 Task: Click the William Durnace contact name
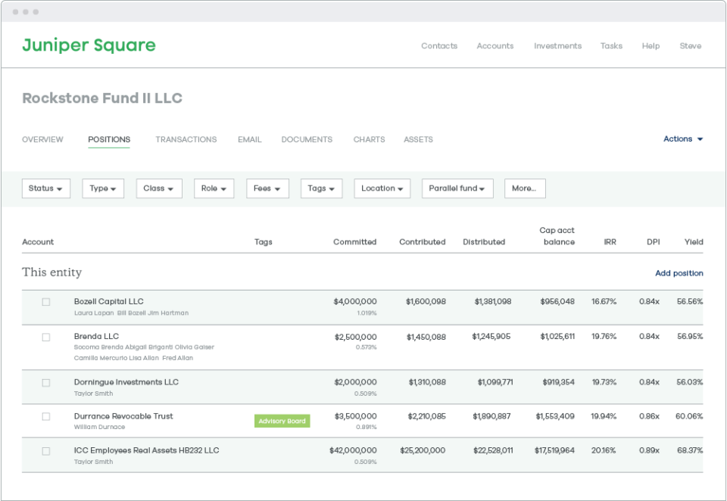(x=99, y=427)
